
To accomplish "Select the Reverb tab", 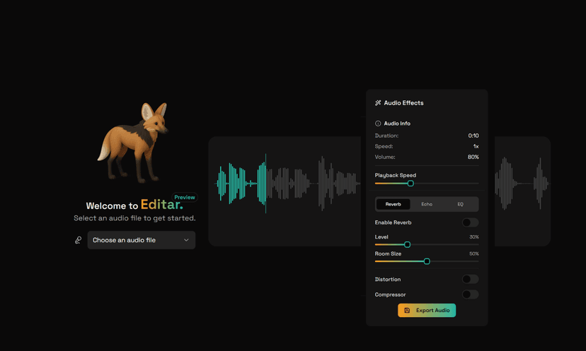I will (x=393, y=204).
